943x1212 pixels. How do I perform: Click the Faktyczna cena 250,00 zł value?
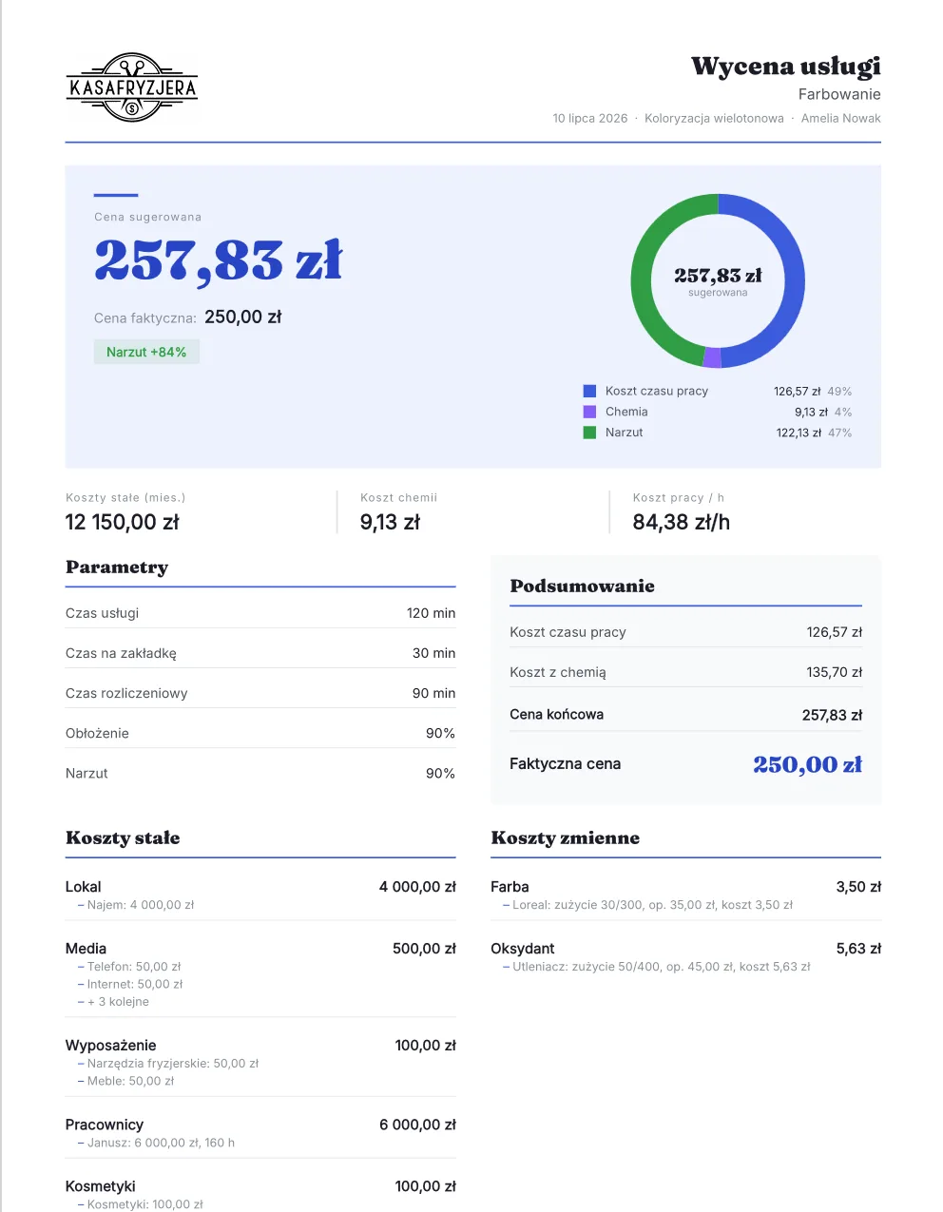pyautogui.click(x=807, y=764)
